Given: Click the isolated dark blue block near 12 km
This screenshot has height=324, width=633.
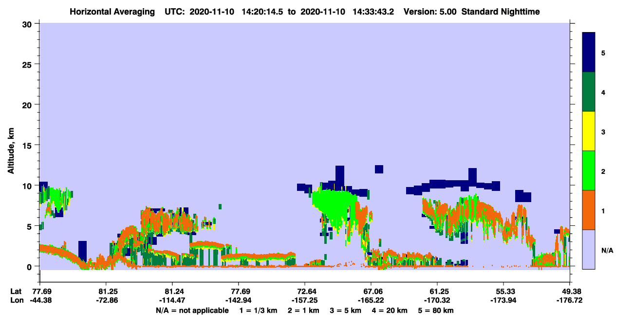Looking at the screenshot, I should pyautogui.click(x=379, y=169).
